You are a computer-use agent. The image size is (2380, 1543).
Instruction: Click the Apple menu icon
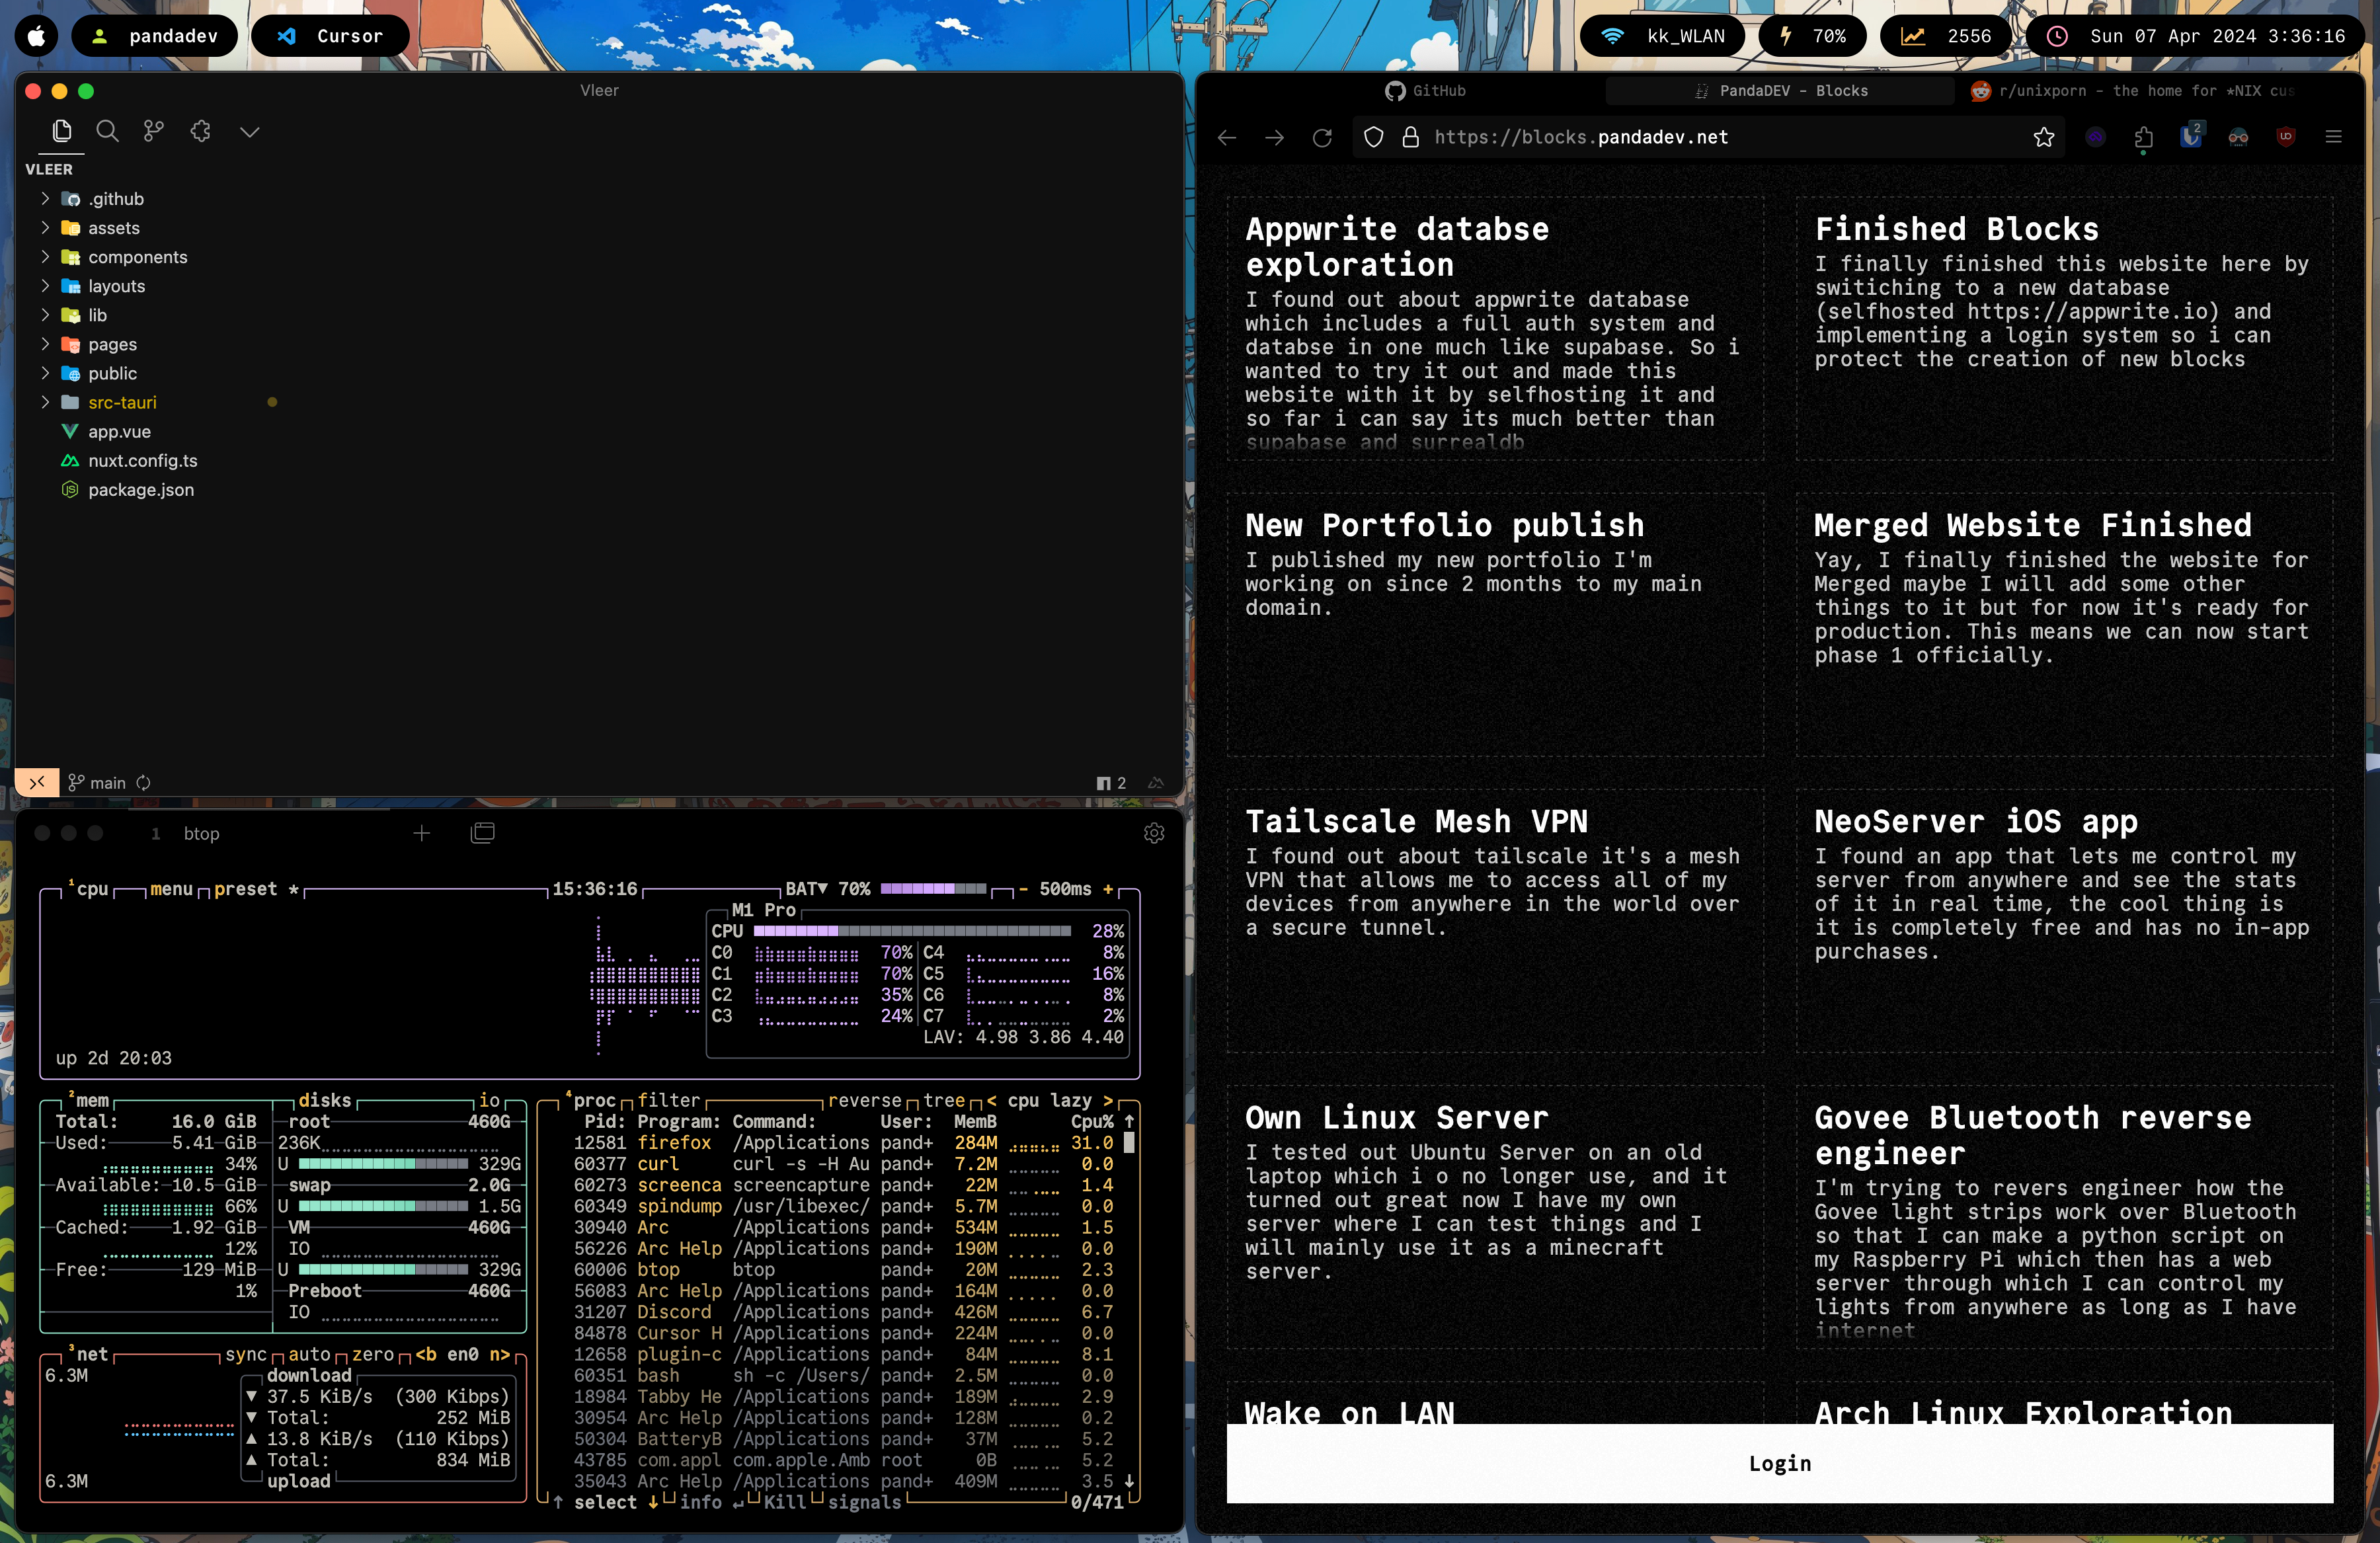36,36
